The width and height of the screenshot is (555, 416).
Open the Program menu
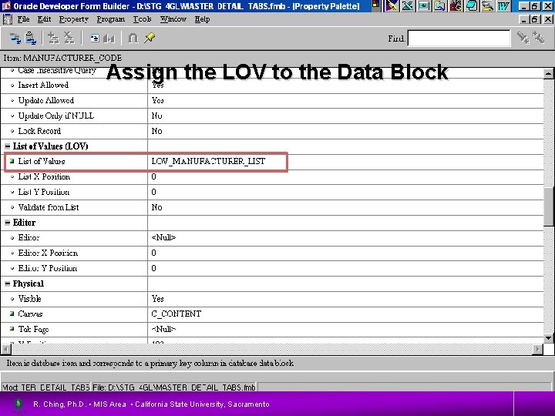111,19
